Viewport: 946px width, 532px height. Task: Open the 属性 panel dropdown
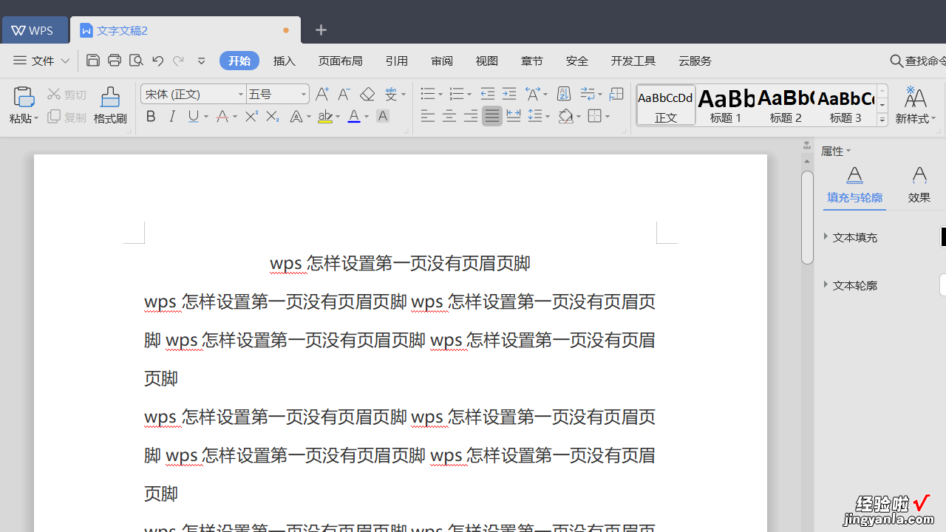pyautogui.click(x=848, y=151)
